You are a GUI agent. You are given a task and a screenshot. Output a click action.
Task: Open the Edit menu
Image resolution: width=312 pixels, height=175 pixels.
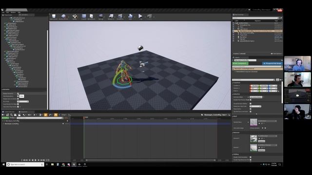8,12
